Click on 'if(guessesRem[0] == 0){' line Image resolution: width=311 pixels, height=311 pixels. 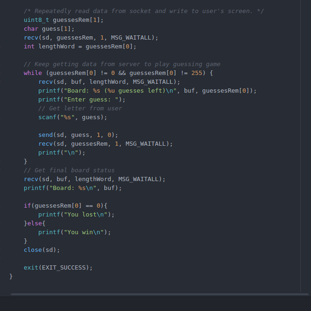click(x=66, y=206)
